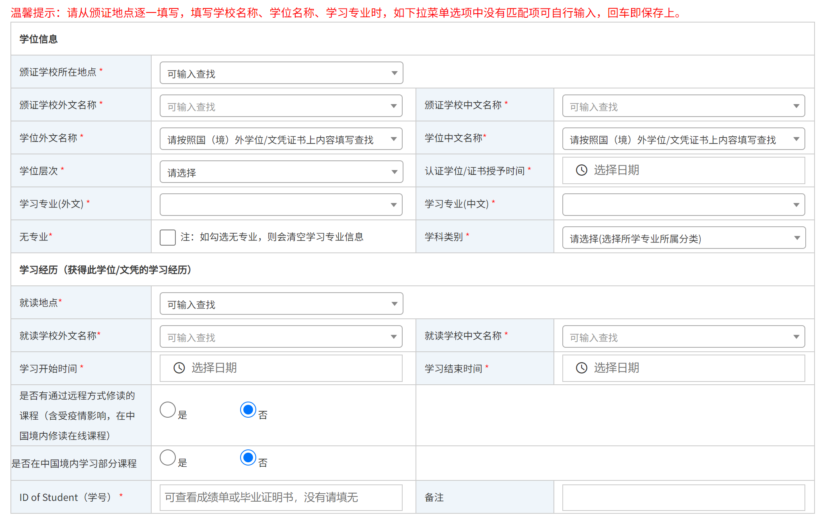Open the 学位中文名称 dropdown
The image size is (823, 523).
click(x=684, y=139)
